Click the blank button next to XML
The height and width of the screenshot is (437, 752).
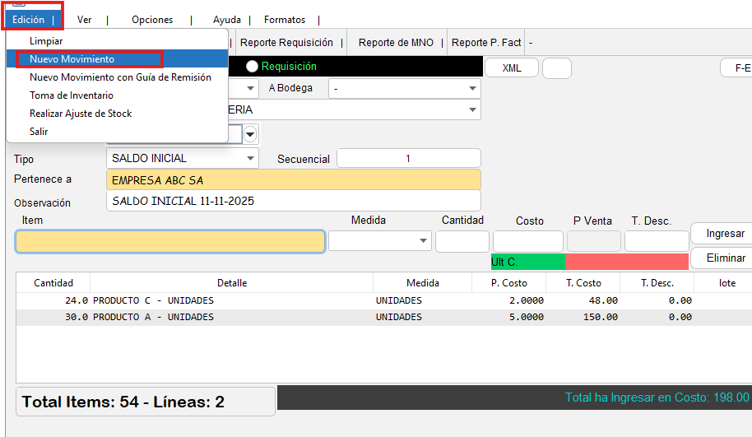[x=556, y=67]
